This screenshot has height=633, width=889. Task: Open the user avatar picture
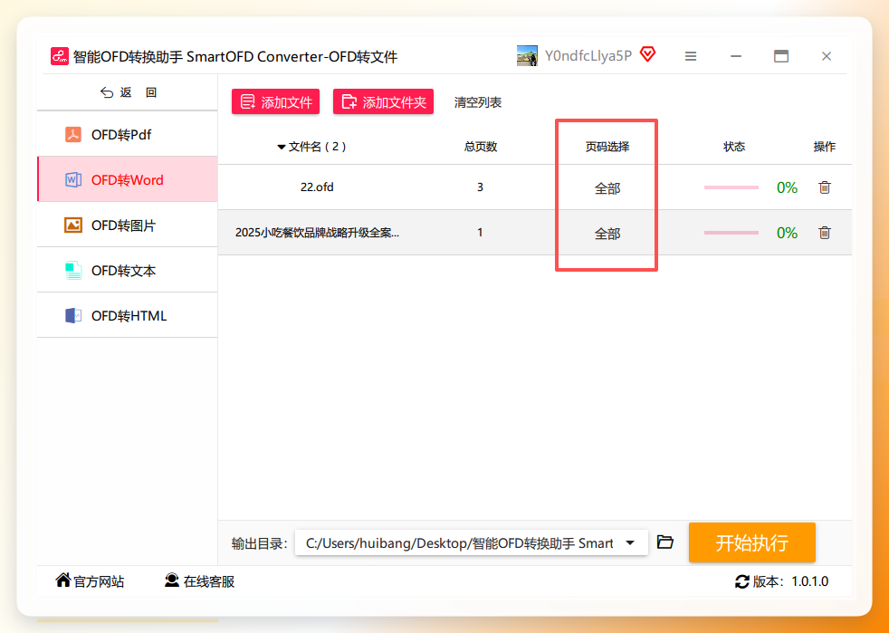[527, 55]
